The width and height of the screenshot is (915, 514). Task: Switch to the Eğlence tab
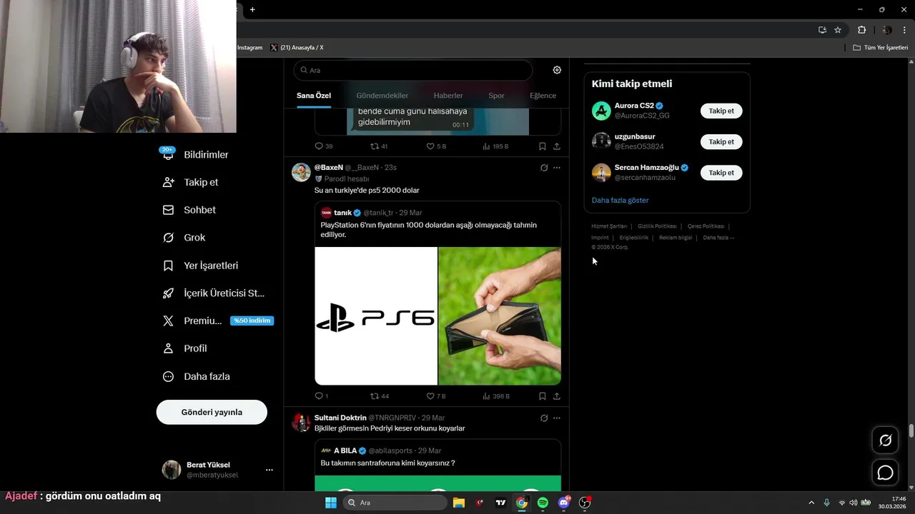pos(543,96)
